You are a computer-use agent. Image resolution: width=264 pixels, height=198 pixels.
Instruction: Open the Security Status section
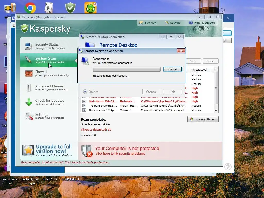49,46
